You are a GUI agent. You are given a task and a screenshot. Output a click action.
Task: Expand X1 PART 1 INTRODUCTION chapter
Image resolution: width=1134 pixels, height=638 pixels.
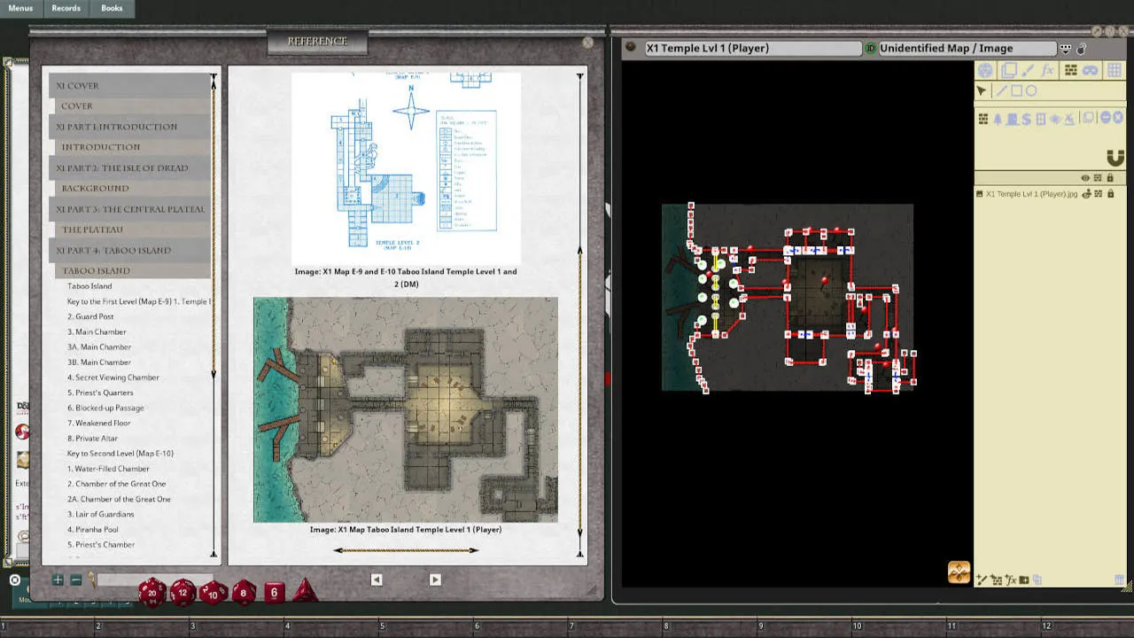pyautogui.click(x=129, y=127)
